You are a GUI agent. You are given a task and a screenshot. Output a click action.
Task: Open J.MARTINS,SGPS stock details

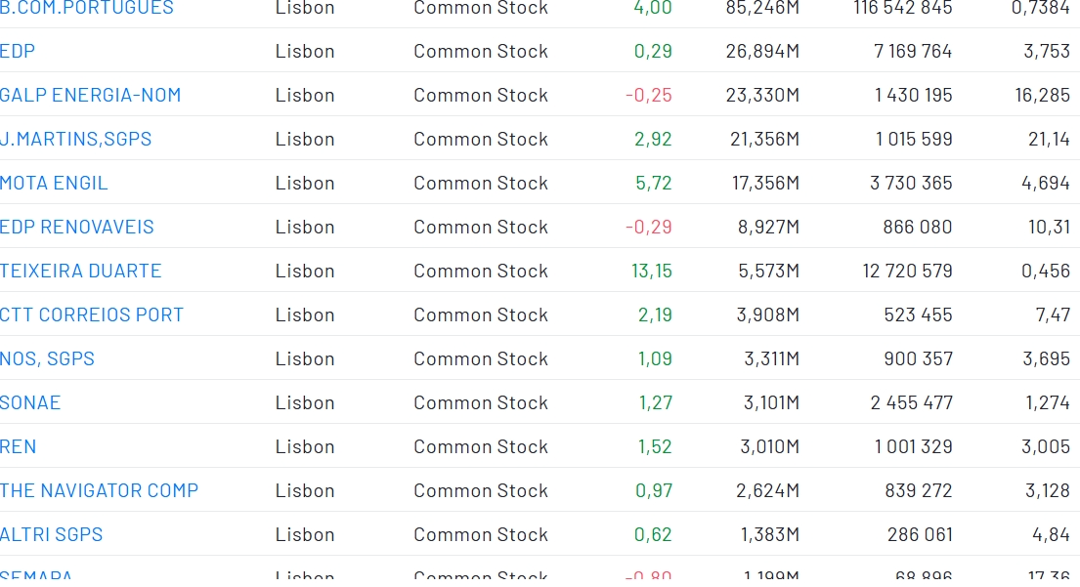pyautogui.click(x=76, y=139)
